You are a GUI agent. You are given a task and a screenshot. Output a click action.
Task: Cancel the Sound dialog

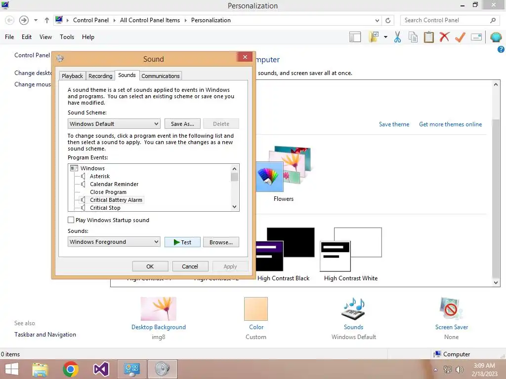(190, 266)
